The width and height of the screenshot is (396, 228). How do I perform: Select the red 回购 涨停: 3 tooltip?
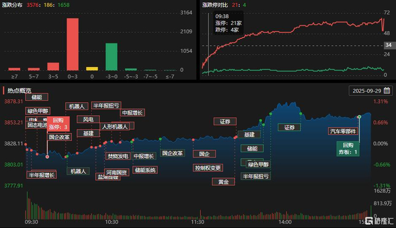(x=58, y=124)
